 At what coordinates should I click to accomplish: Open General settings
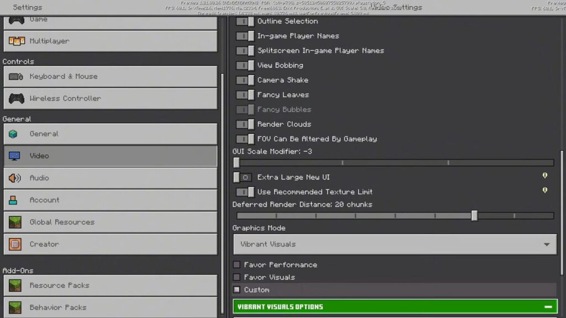111,134
